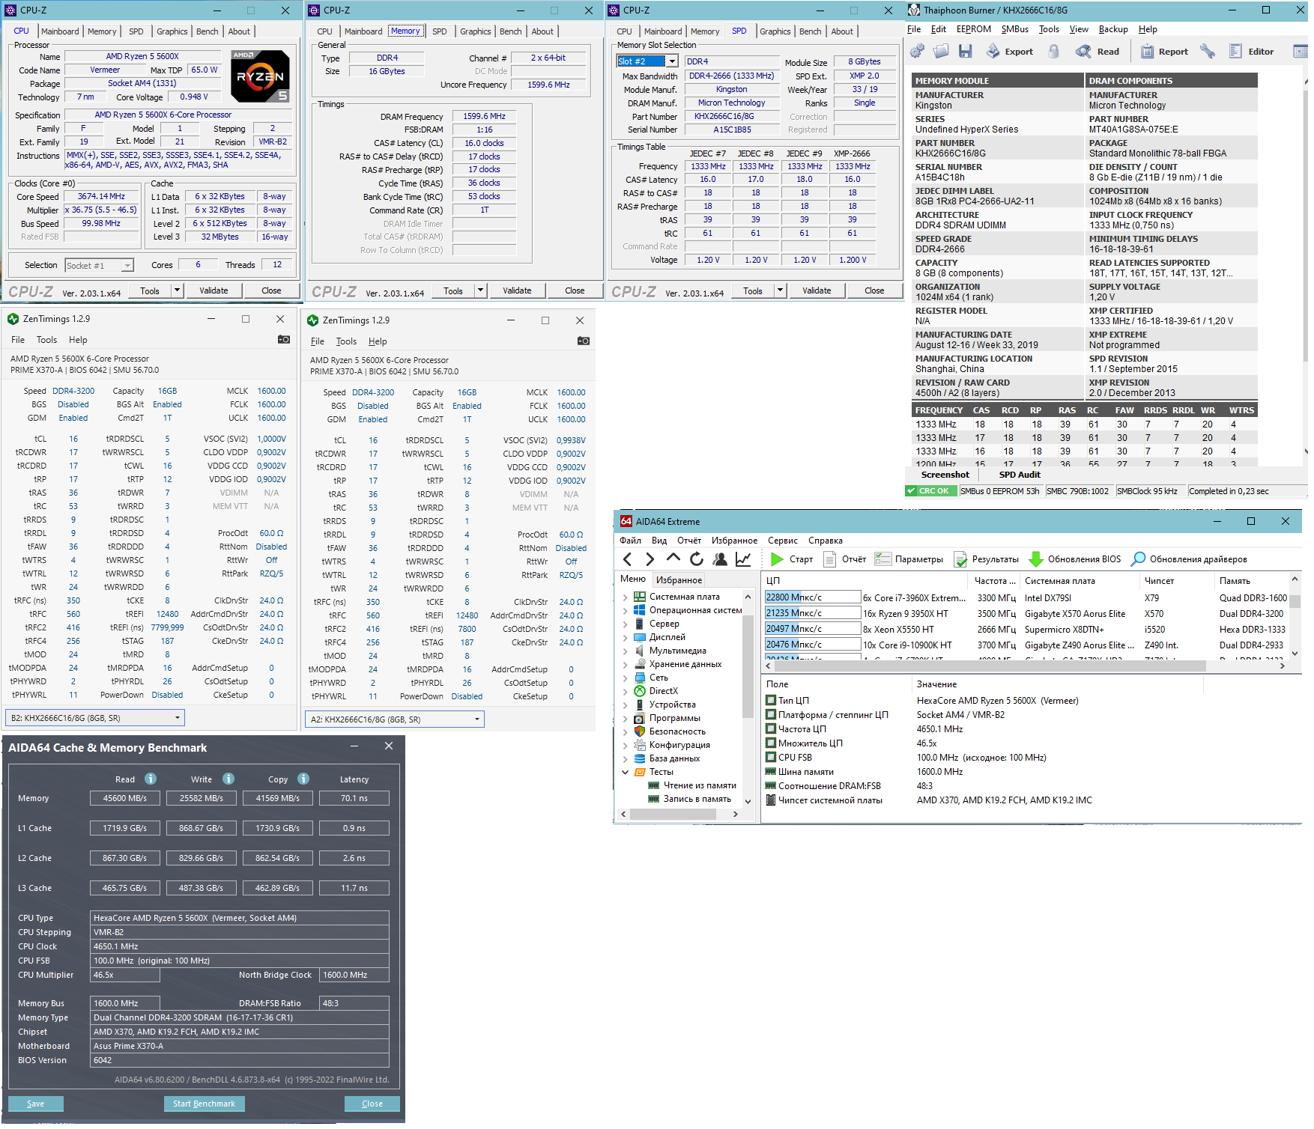Screen dimensions: 1314x1129
Task: Click the gears icon in Thaiphoon Burner toolbar
Action: click(x=917, y=52)
